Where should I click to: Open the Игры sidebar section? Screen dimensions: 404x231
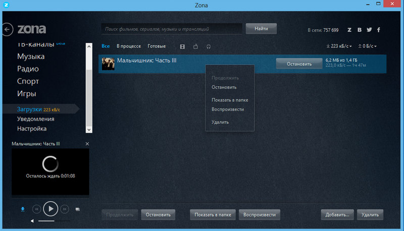coord(27,93)
